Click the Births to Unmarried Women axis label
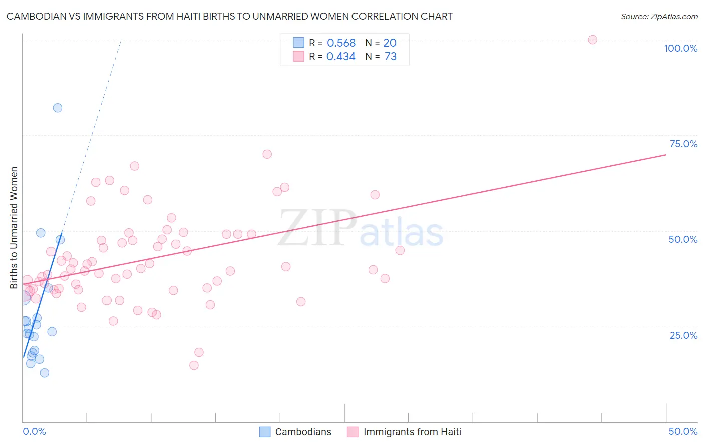 pyautogui.click(x=14, y=228)
